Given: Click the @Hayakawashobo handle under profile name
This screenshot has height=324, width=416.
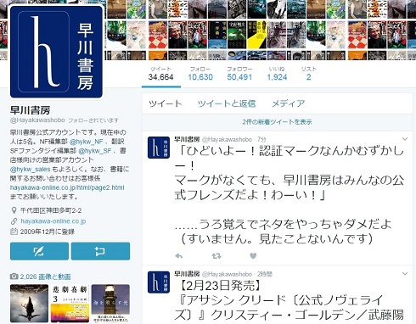Looking at the screenshot, I should coord(37,120).
